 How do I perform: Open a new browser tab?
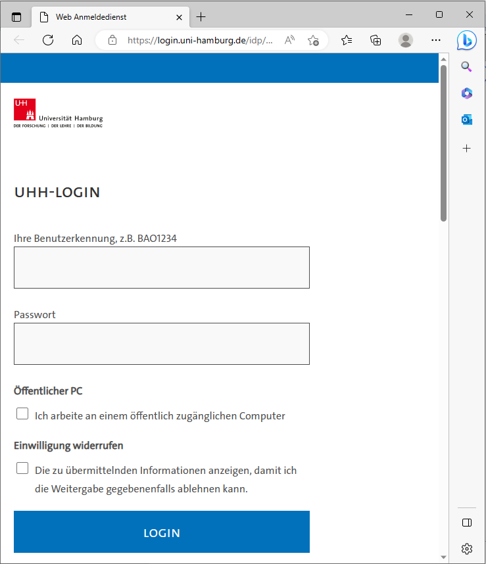click(201, 17)
